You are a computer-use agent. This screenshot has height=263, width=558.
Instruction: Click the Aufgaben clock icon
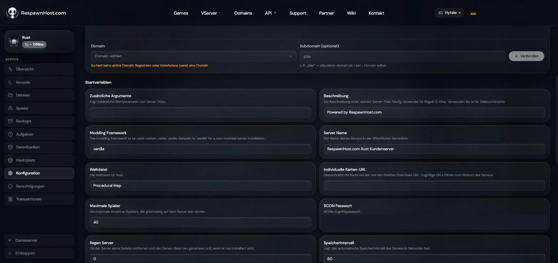pos(10,134)
